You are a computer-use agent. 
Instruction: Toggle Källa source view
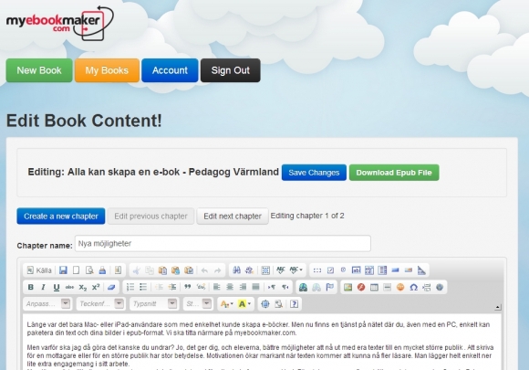(39, 270)
